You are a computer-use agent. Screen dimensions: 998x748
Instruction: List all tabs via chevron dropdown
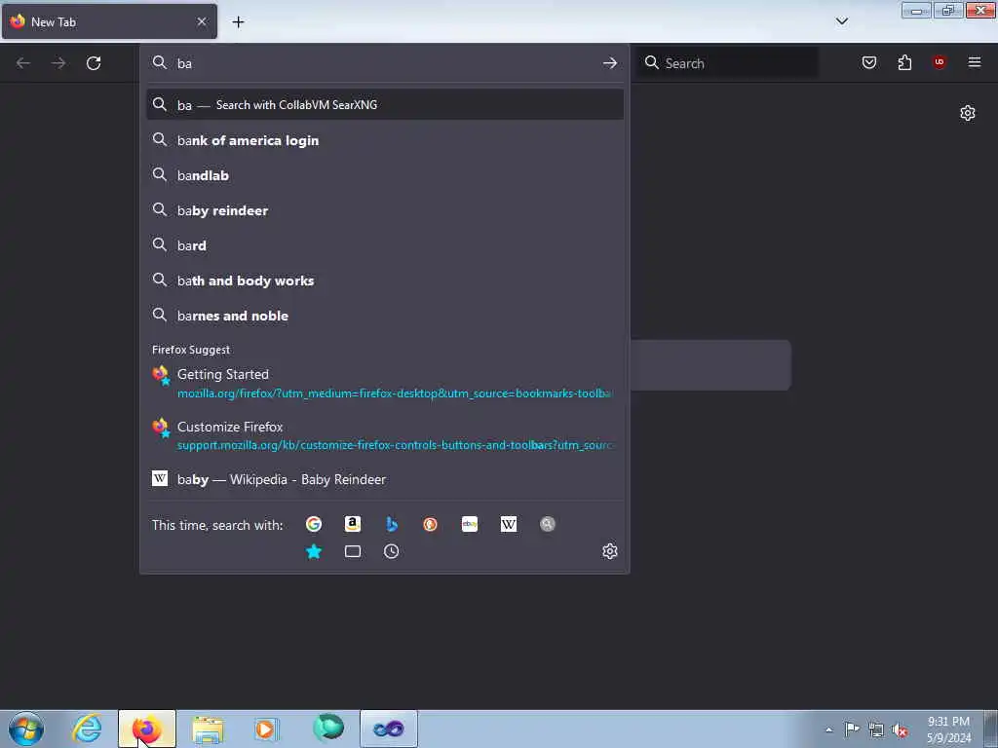842,21
